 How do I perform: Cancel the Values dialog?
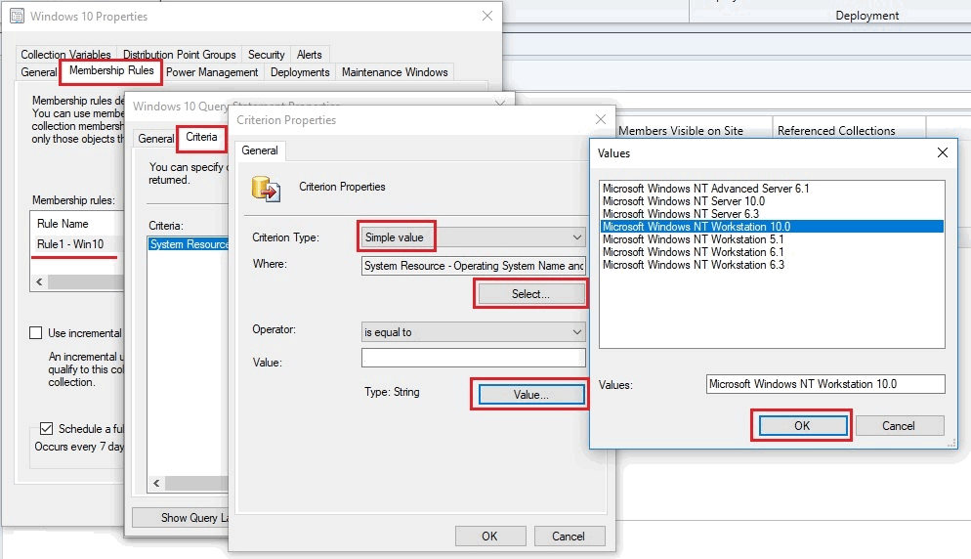click(899, 426)
